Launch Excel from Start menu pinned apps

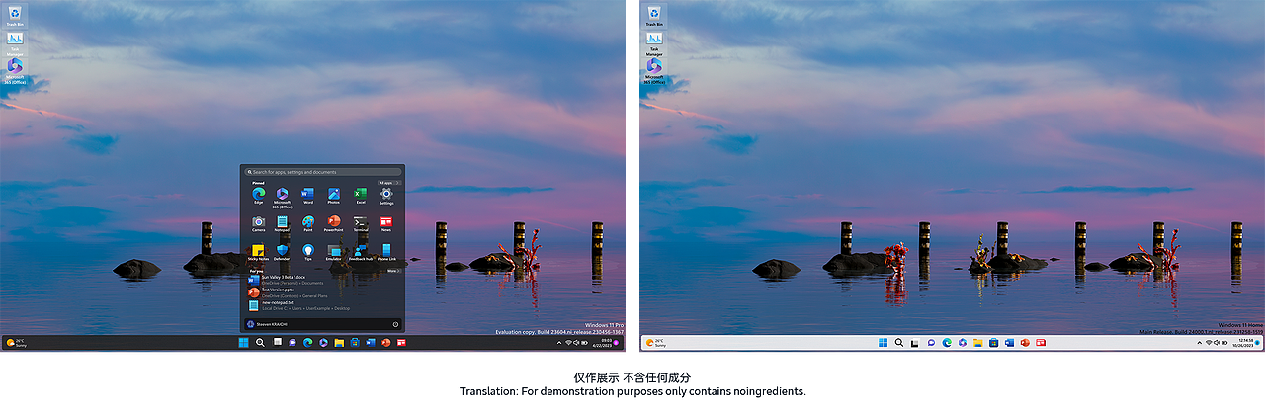coord(360,197)
